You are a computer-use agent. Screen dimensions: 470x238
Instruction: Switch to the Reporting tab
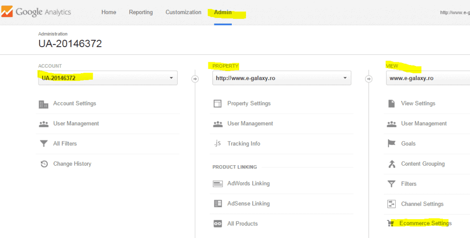point(141,12)
